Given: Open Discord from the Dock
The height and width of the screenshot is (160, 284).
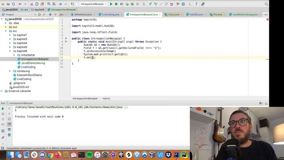Looking at the screenshot, I should point(42,155).
